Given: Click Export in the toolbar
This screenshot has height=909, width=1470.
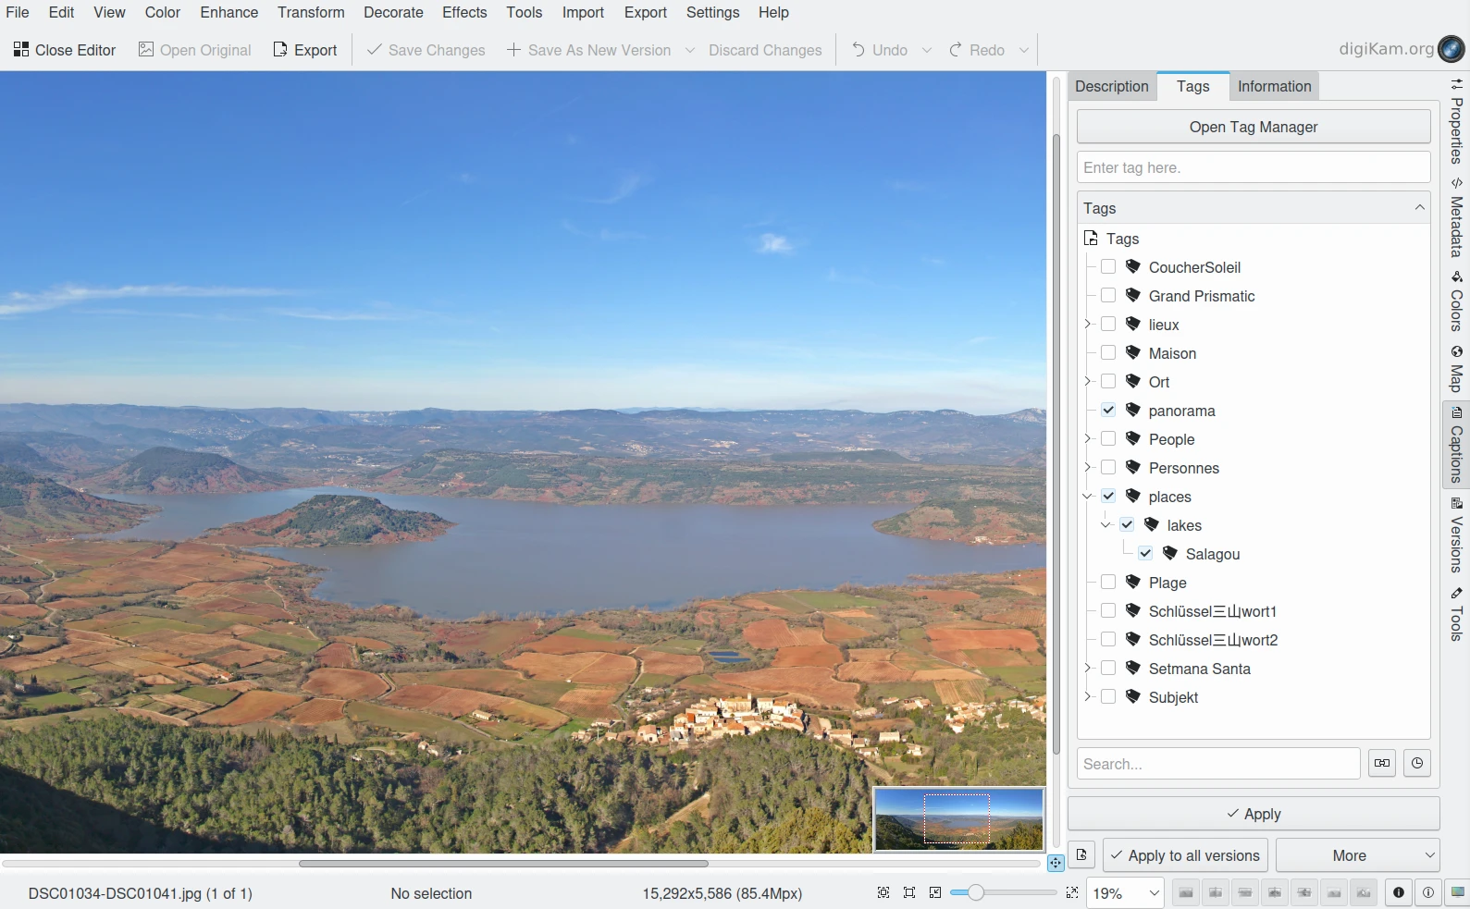Looking at the screenshot, I should 305,50.
